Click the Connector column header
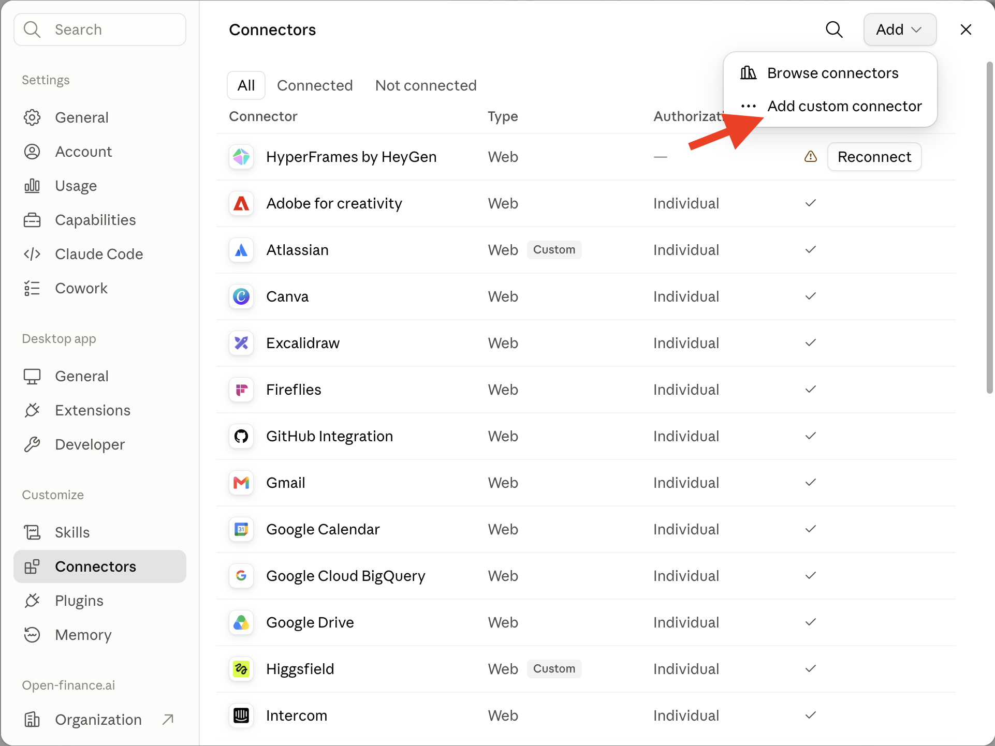Image resolution: width=995 pixels, height=746 pixels. [x=263, y=116]
